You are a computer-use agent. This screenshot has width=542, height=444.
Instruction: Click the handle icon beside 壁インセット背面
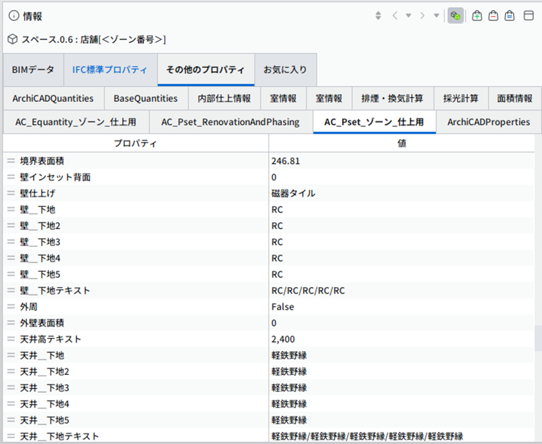(11, 177)
